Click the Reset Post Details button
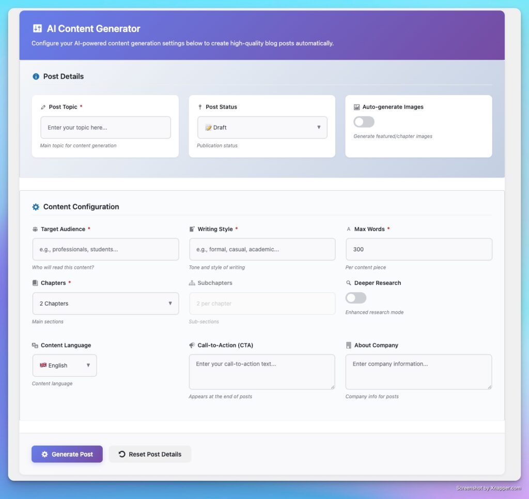The height and width of the screenshot is (499, 529). pyautogui.click(x=150, y=454)
